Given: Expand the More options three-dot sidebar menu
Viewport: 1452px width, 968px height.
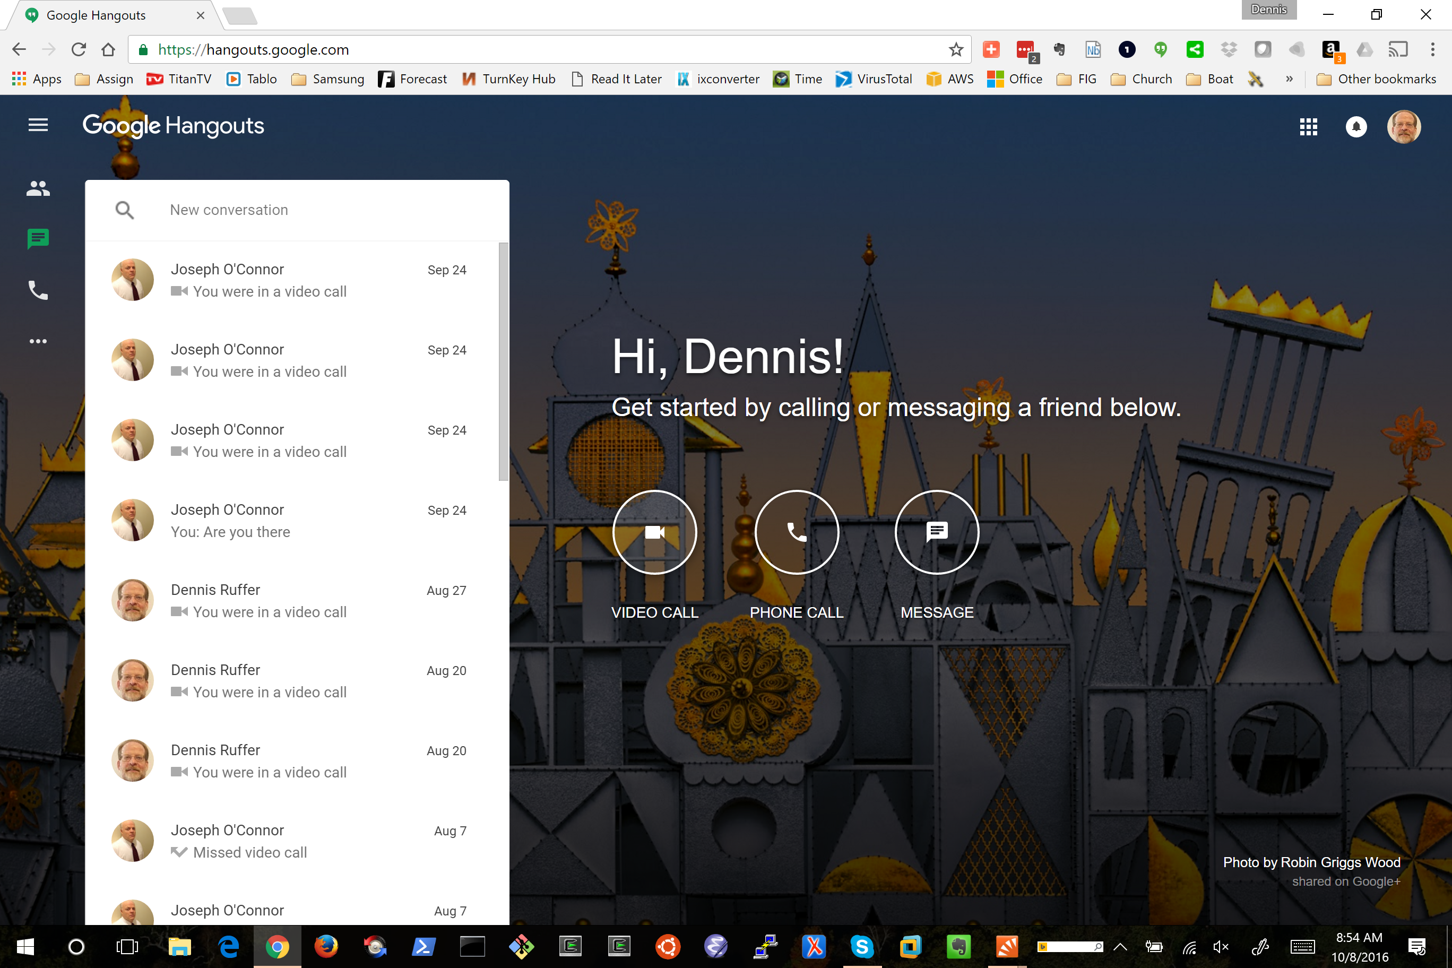Looking at the screenshot, I should 38,341.
